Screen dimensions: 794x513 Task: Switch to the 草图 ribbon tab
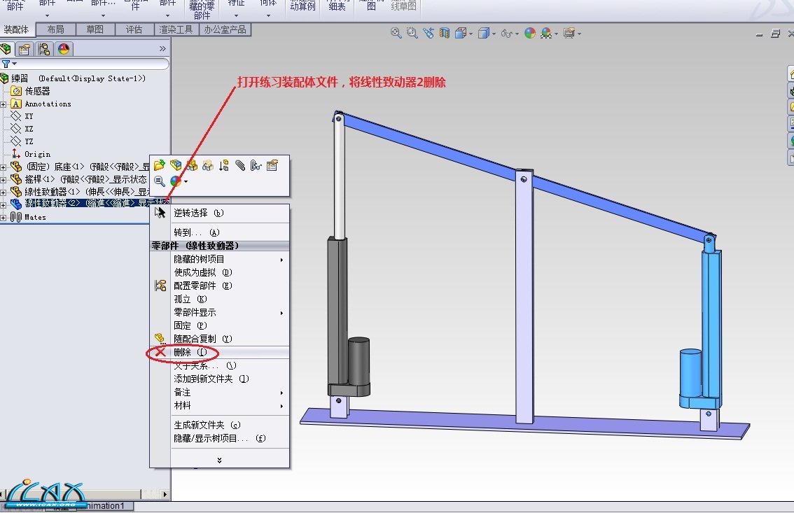[95, 29]
